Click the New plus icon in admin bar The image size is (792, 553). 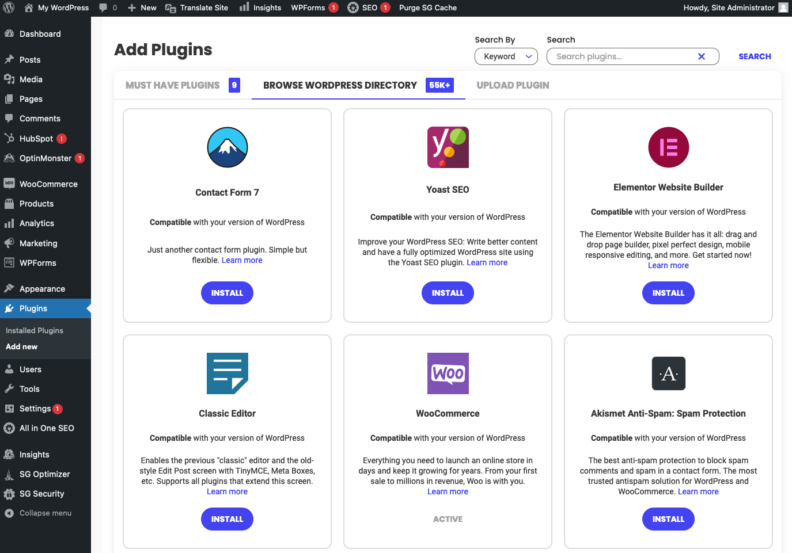[132, 8]
